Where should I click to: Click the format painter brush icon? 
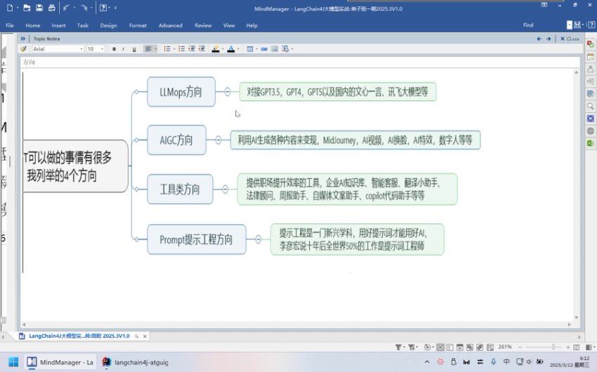(24, 49)
